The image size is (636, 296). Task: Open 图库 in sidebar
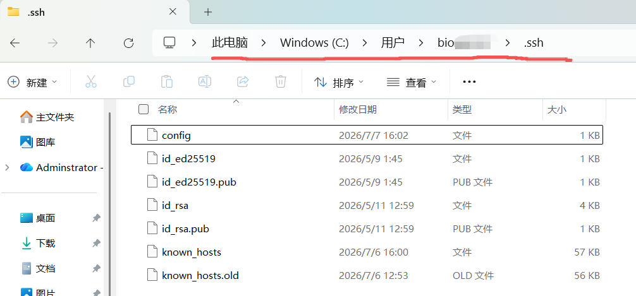coord(37,142)
